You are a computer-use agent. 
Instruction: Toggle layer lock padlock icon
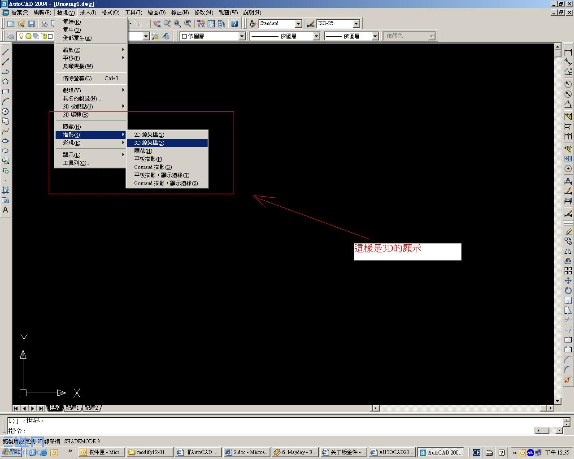coord(43,36)
